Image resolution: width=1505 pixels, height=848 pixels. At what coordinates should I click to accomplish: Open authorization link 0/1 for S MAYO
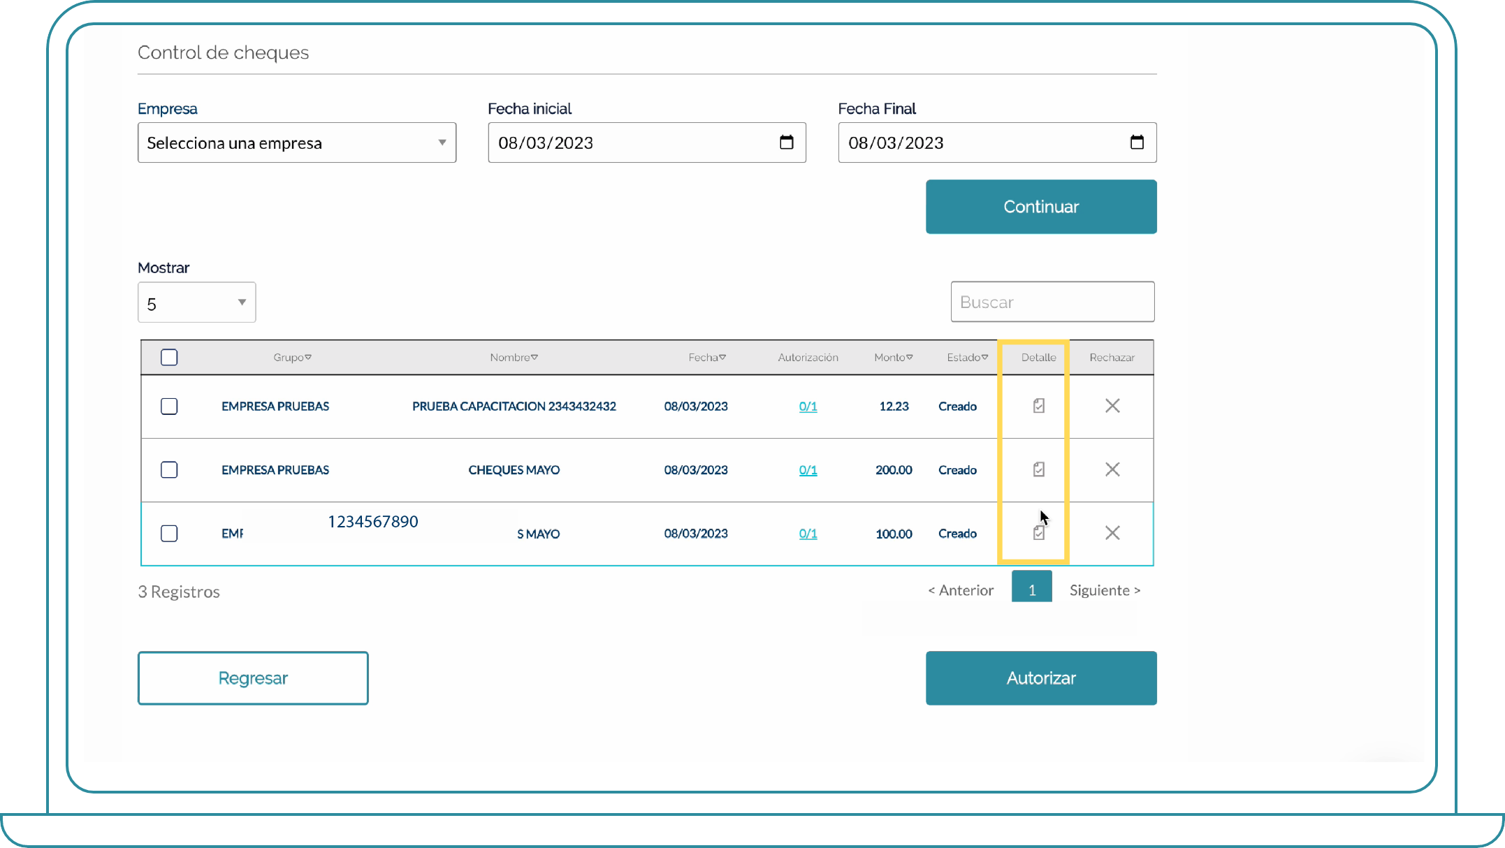[x=807, y=533]
